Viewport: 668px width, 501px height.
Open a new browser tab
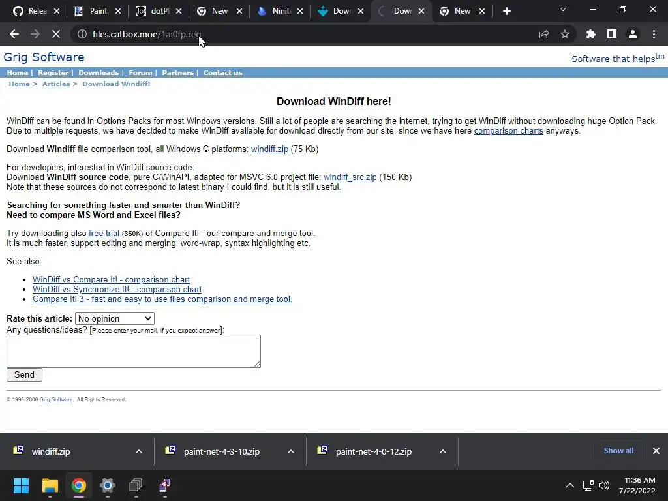(x=506, y=11)
